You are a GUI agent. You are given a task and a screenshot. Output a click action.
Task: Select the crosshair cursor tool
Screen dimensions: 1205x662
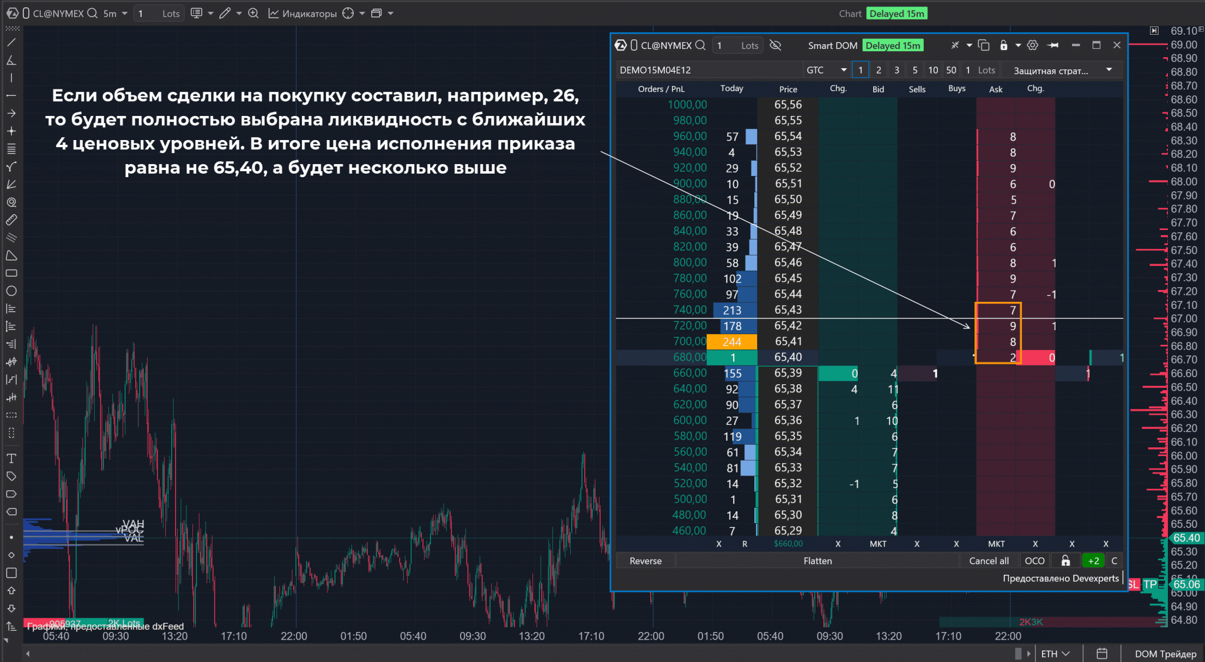click(348, 13)
